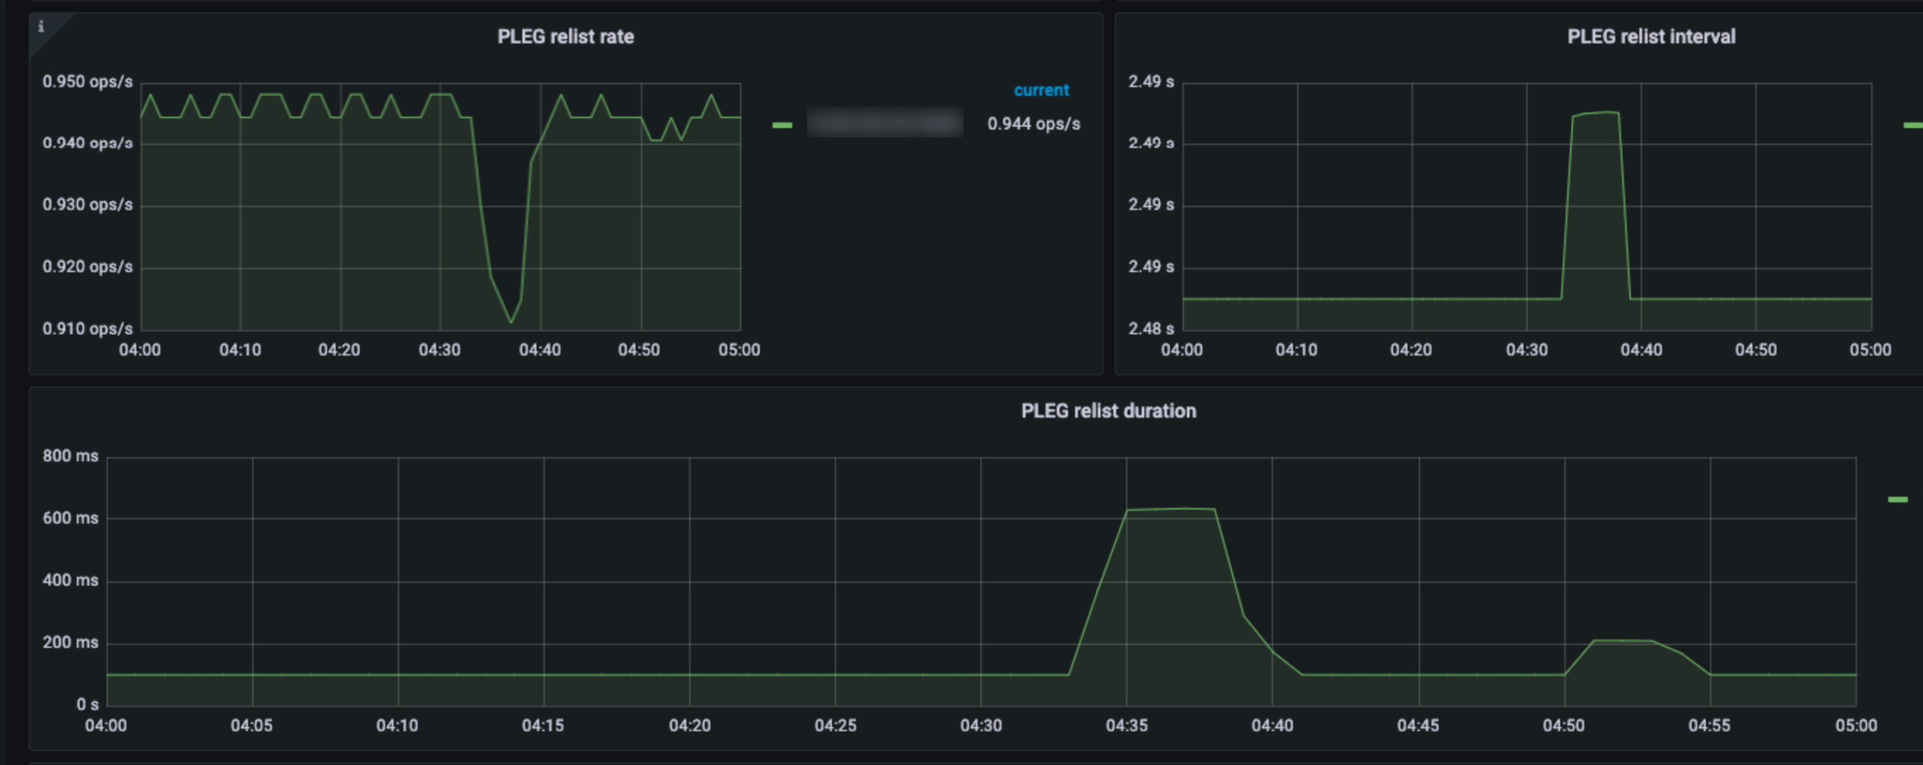This screenshot has width=1923, height=765.
Task: Click the 0.944 ops/s current value
Action: (x=1034, y=124)
